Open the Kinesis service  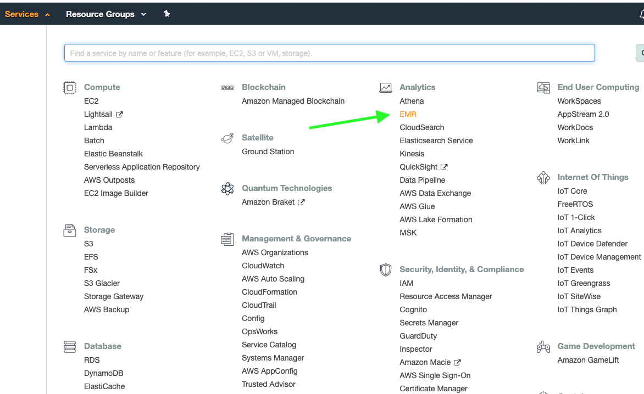coord(412,154)
